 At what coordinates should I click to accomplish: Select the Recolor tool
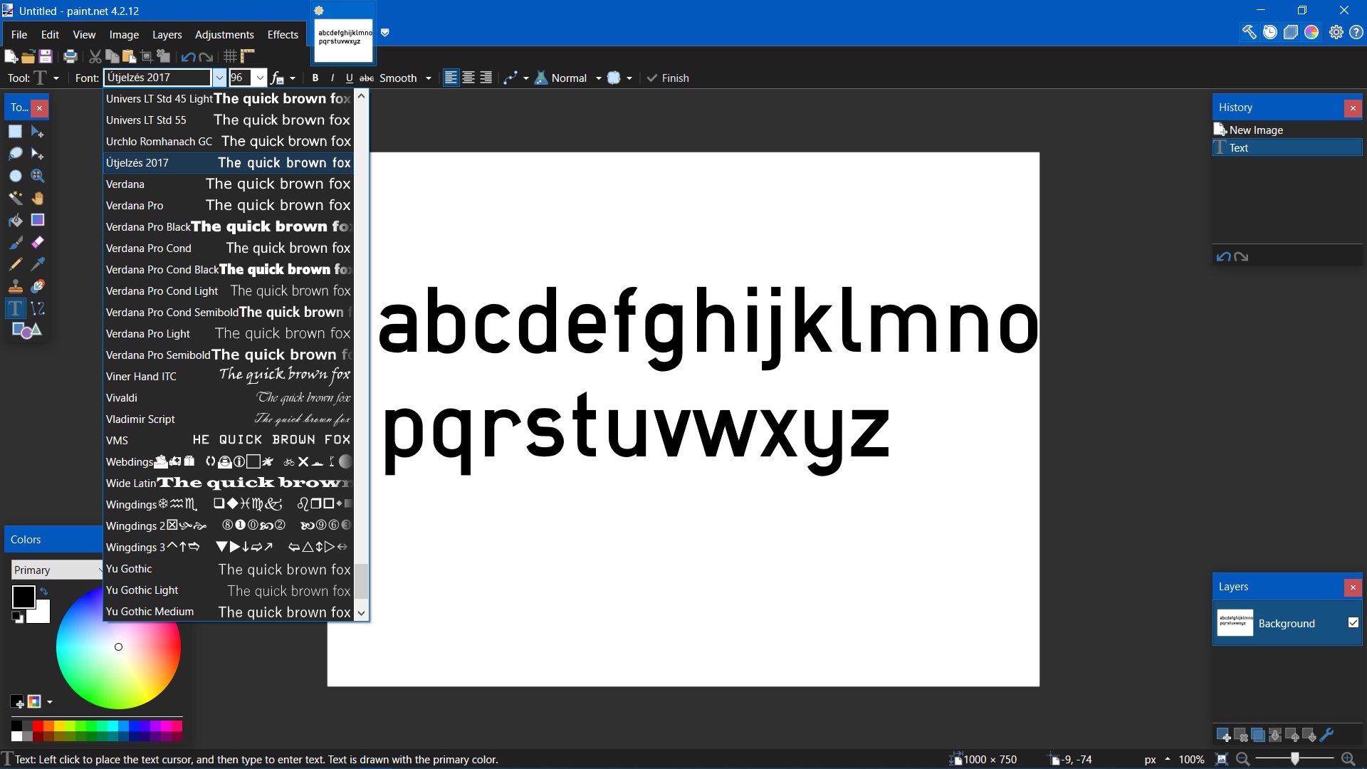[x=38, y=286]
